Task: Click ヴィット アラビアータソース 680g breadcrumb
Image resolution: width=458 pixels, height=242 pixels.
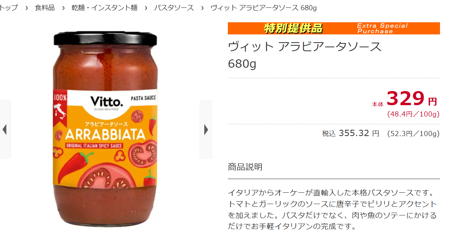Action: (x=263, y=8)
